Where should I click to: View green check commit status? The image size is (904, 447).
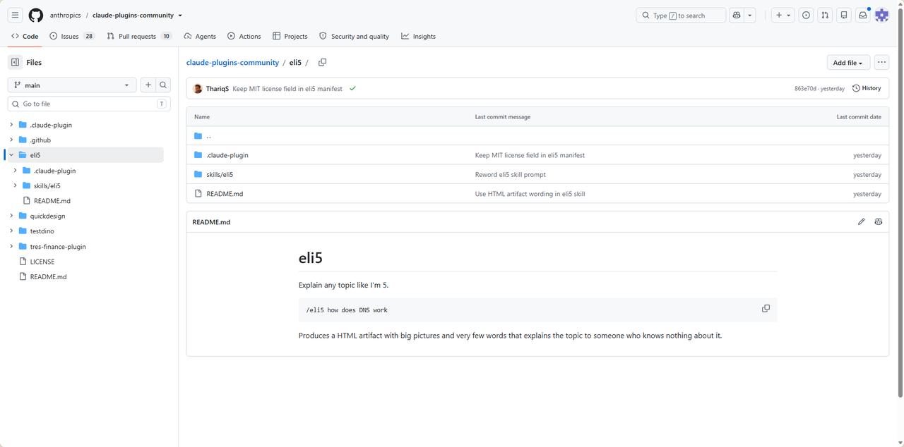pyautogui.click(x=352, y=89)
